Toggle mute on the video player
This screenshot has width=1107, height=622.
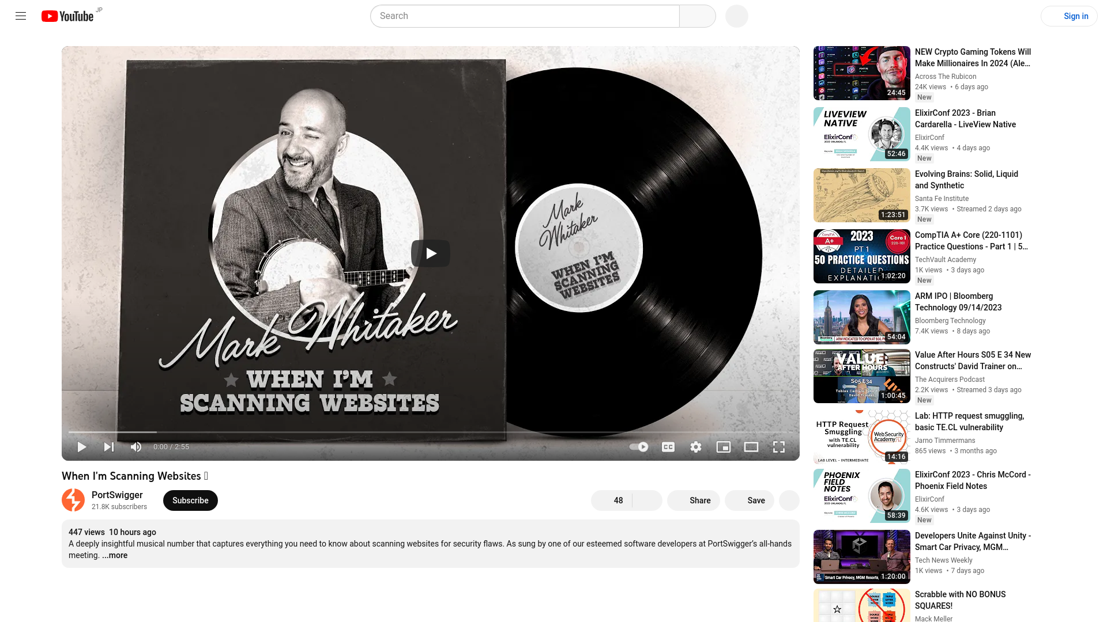click(136, 446)
